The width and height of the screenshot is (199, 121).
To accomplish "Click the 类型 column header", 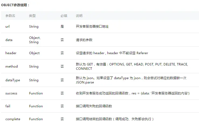I will pyautogui.click(x=32, y=16).
